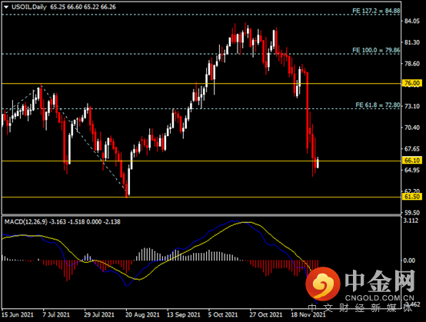This screenshot has width=426, height=322.
Task: Click the FE 100.0 = 79.86 label
Action: [x=376, y=50]
